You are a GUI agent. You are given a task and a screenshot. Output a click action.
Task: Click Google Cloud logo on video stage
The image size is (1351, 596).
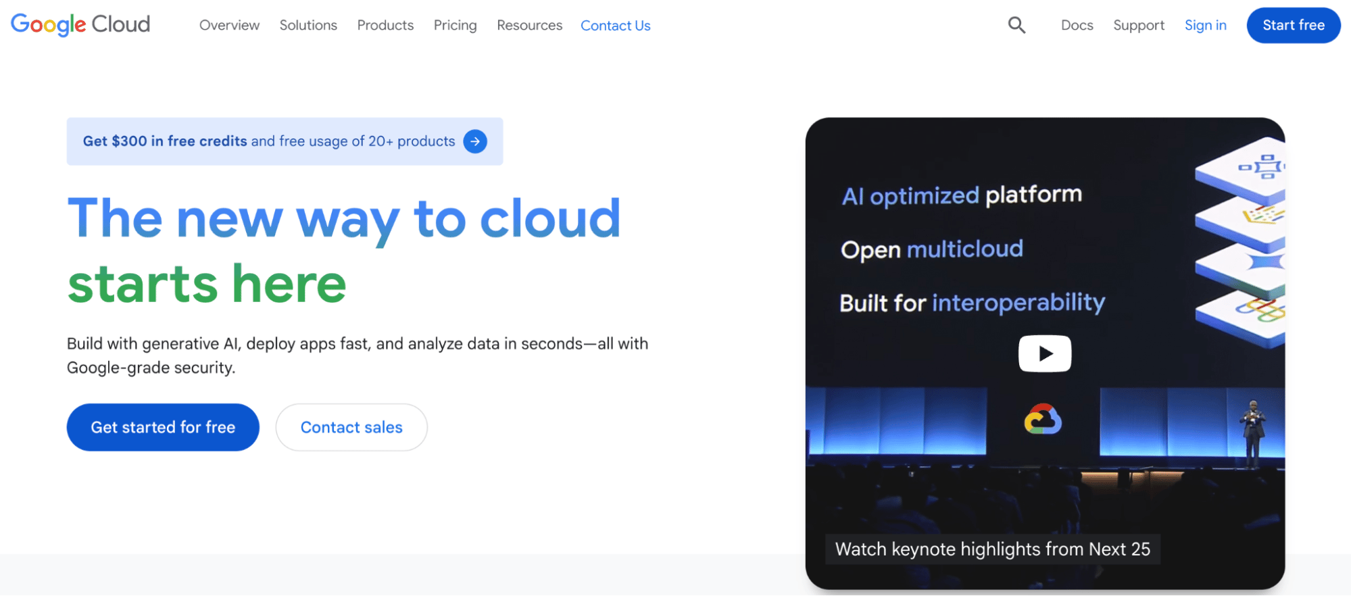click(x=1043, y=419)
